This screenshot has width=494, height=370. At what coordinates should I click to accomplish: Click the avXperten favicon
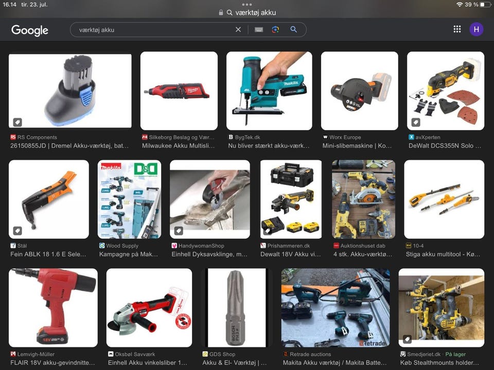(x=411, y=137)
